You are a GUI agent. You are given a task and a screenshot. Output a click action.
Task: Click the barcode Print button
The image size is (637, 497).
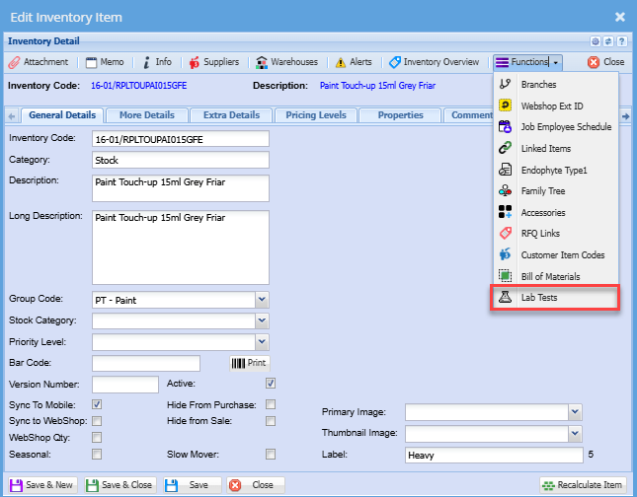pos(250,363)
